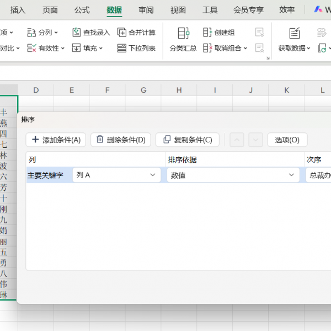The image size is (331, 331).
Task: Open the 数值 sort basis dropdown
Action: click(291, 175)
